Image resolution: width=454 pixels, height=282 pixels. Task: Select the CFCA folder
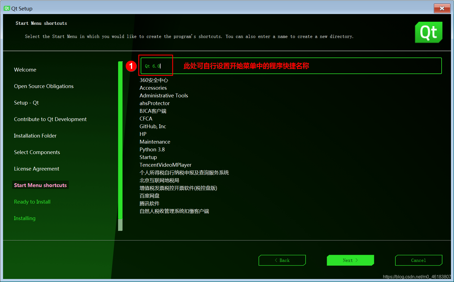point(146,119)
